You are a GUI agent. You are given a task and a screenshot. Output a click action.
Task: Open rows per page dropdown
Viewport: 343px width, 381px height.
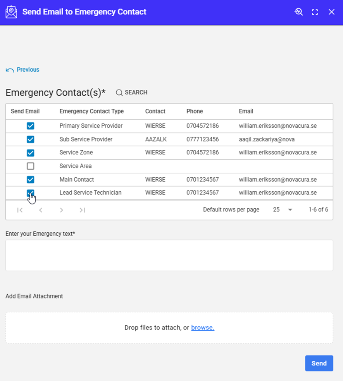[x=283, y=210]
